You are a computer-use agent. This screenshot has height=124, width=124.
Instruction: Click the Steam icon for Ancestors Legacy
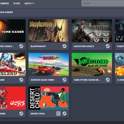click(108, 46)
